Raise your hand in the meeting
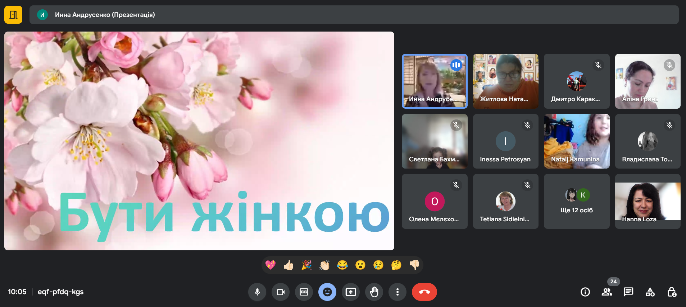The width and height of the screenshot is (686, 307). [374, 292]
